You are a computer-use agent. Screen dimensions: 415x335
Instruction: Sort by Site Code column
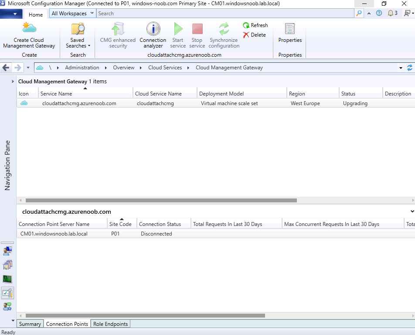click(122, 224)
